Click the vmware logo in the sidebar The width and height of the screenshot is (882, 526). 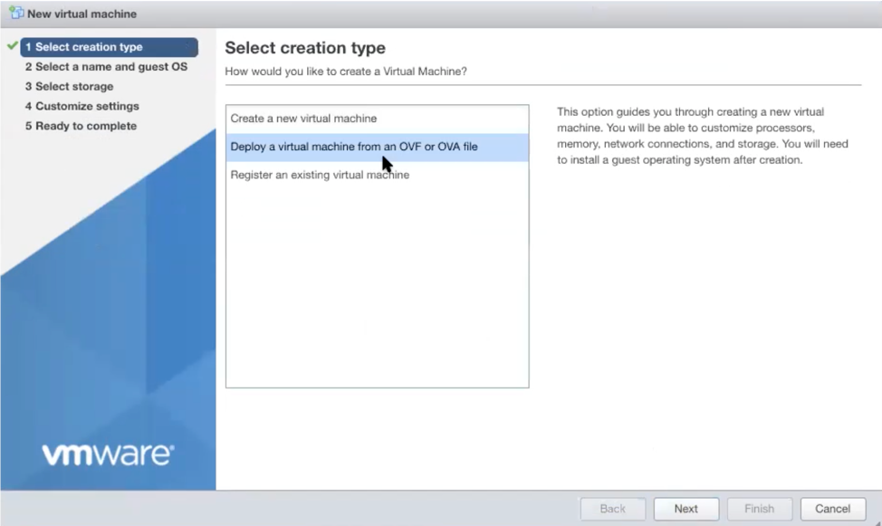pos(108,454)
